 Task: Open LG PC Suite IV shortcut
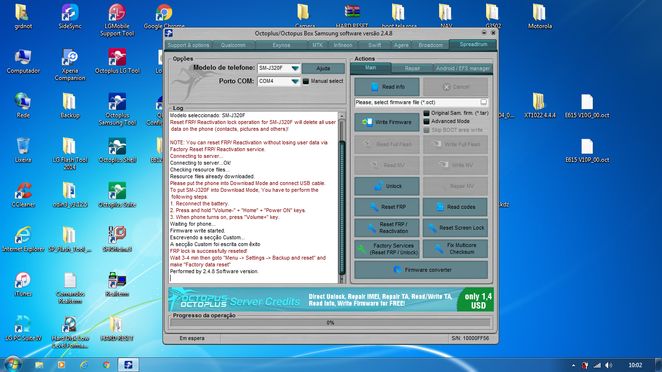23,329
